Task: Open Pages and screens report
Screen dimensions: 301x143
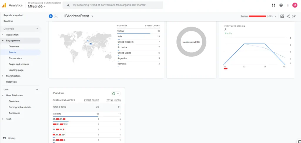Action: point(19,64)
